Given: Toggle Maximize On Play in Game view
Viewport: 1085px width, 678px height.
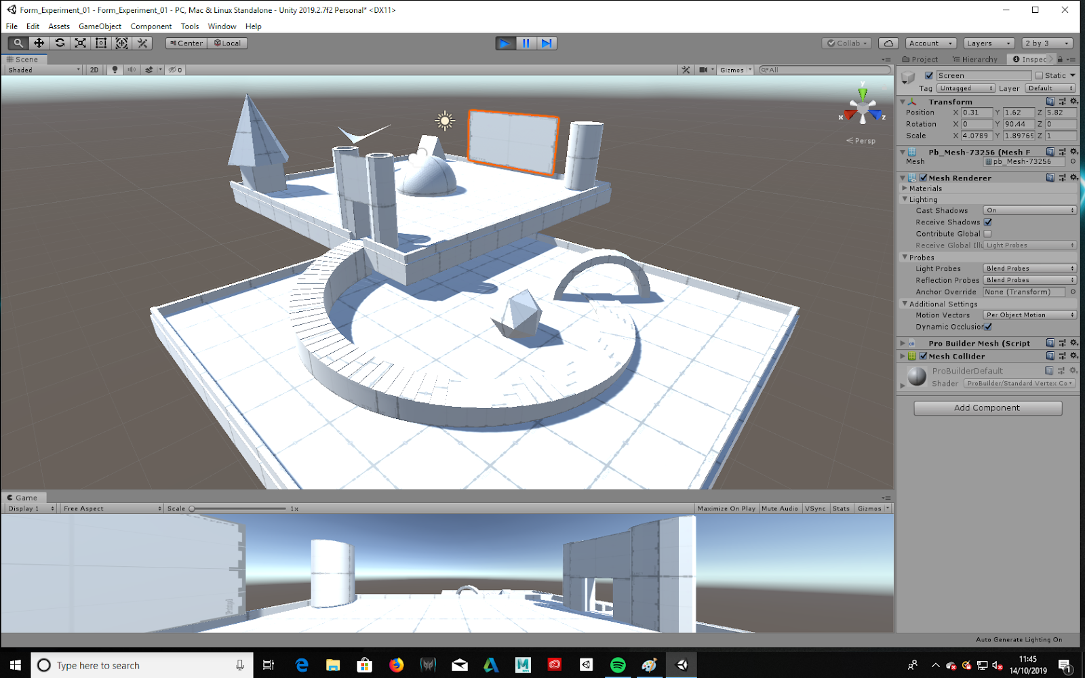Looking at the screenshot, I should 726,509.
